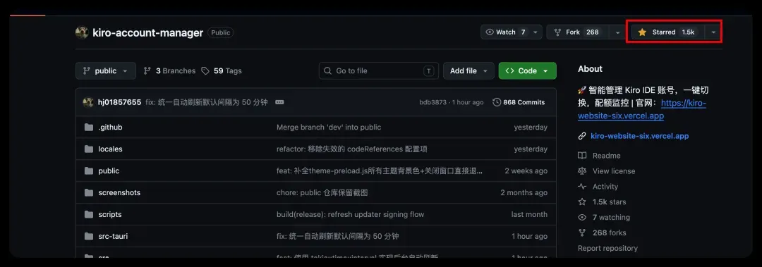Click the branch icon beside 3 Branches
762x267 pixels.
click(147, 71)
